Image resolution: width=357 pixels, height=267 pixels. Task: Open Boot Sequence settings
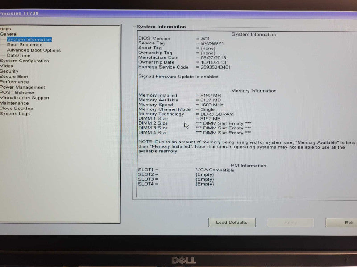pos(25,45)
